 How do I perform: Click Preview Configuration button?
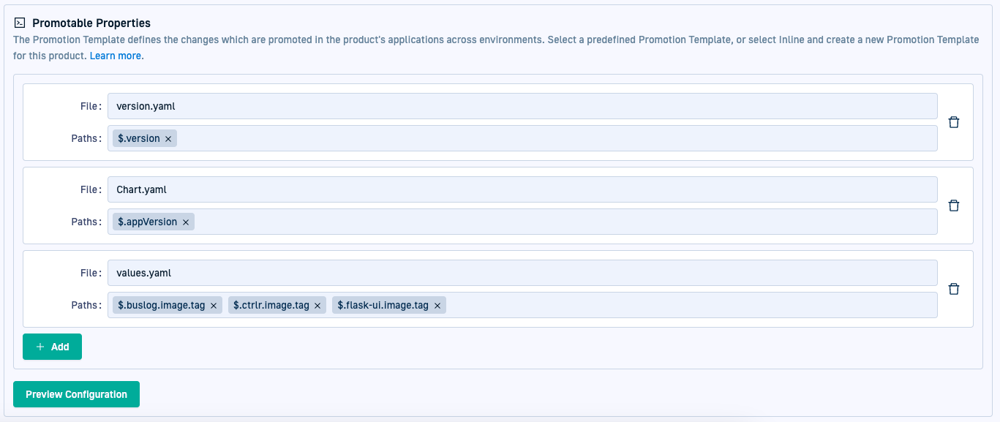(x=76, y=394)
